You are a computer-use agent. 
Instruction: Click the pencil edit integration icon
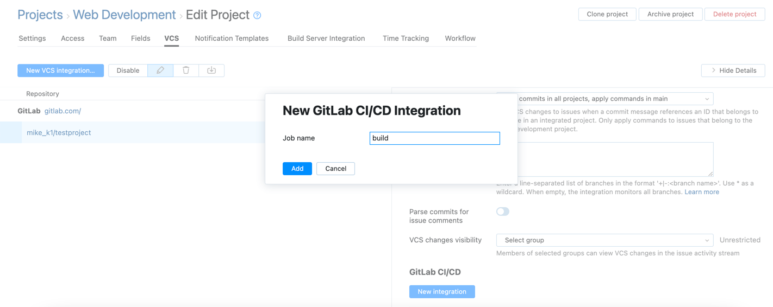pos(160,71)
